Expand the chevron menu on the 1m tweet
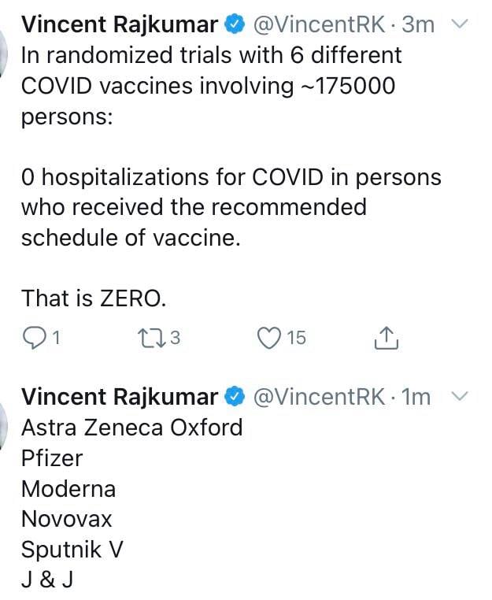Image resolution: width=492 pixels, height=600 pixels. tap(459, 396)
